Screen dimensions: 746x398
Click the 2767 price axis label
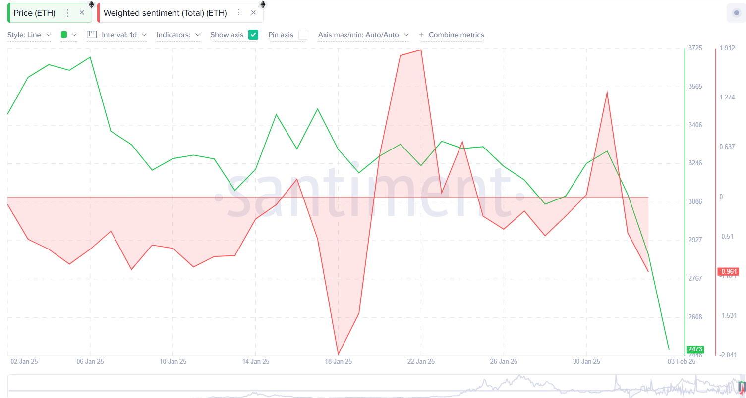[x=695, y=278]
